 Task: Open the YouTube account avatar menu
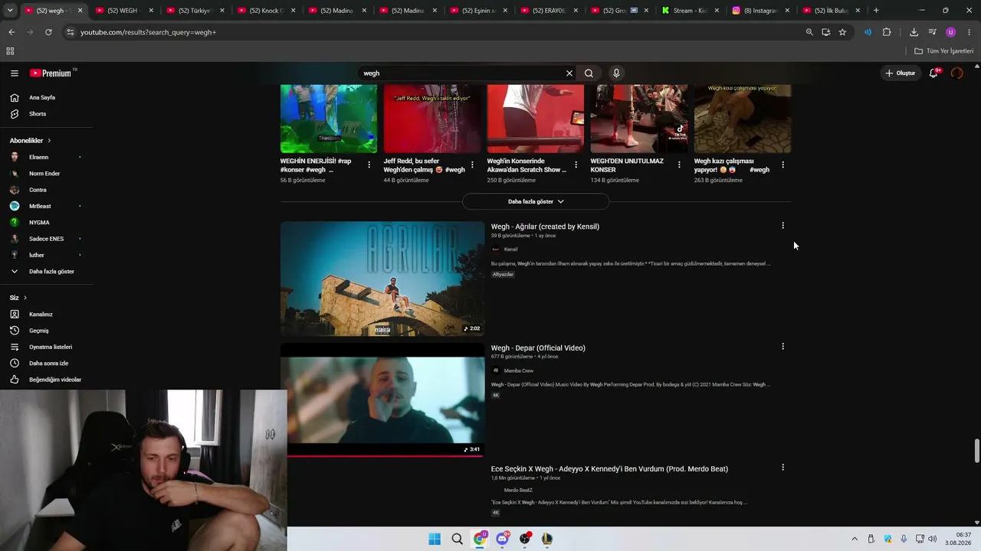[x=956, y=73]
